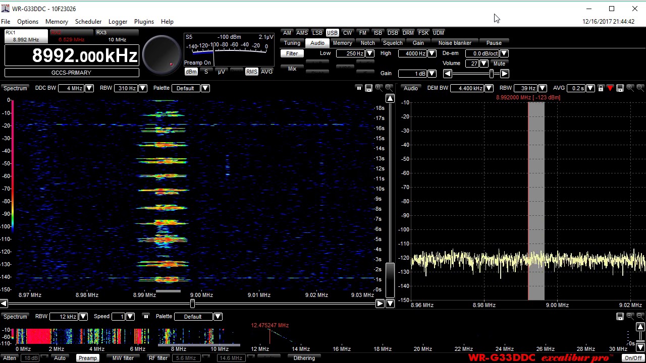Image resolution: width=646 pixels, height=363 pixels.
Task: Toggle the Preamp button
Action: click(87, 358)
